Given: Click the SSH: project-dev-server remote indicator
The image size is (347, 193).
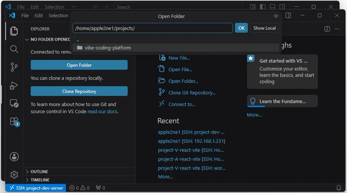Looking at the screenshot, I should (x=36, y=188).
